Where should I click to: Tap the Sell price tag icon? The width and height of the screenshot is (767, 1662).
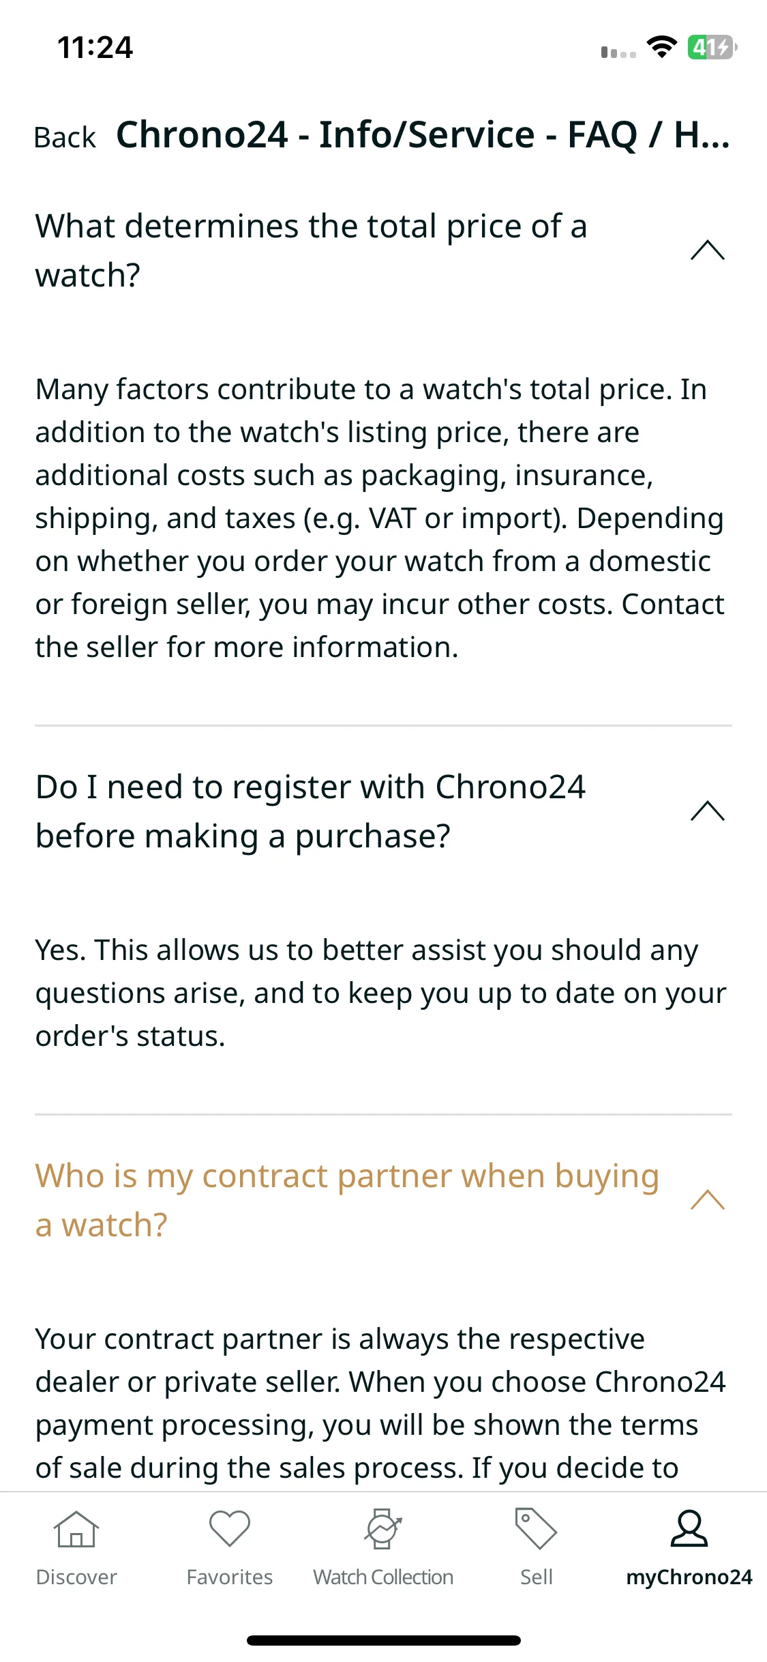[536, 1529]
